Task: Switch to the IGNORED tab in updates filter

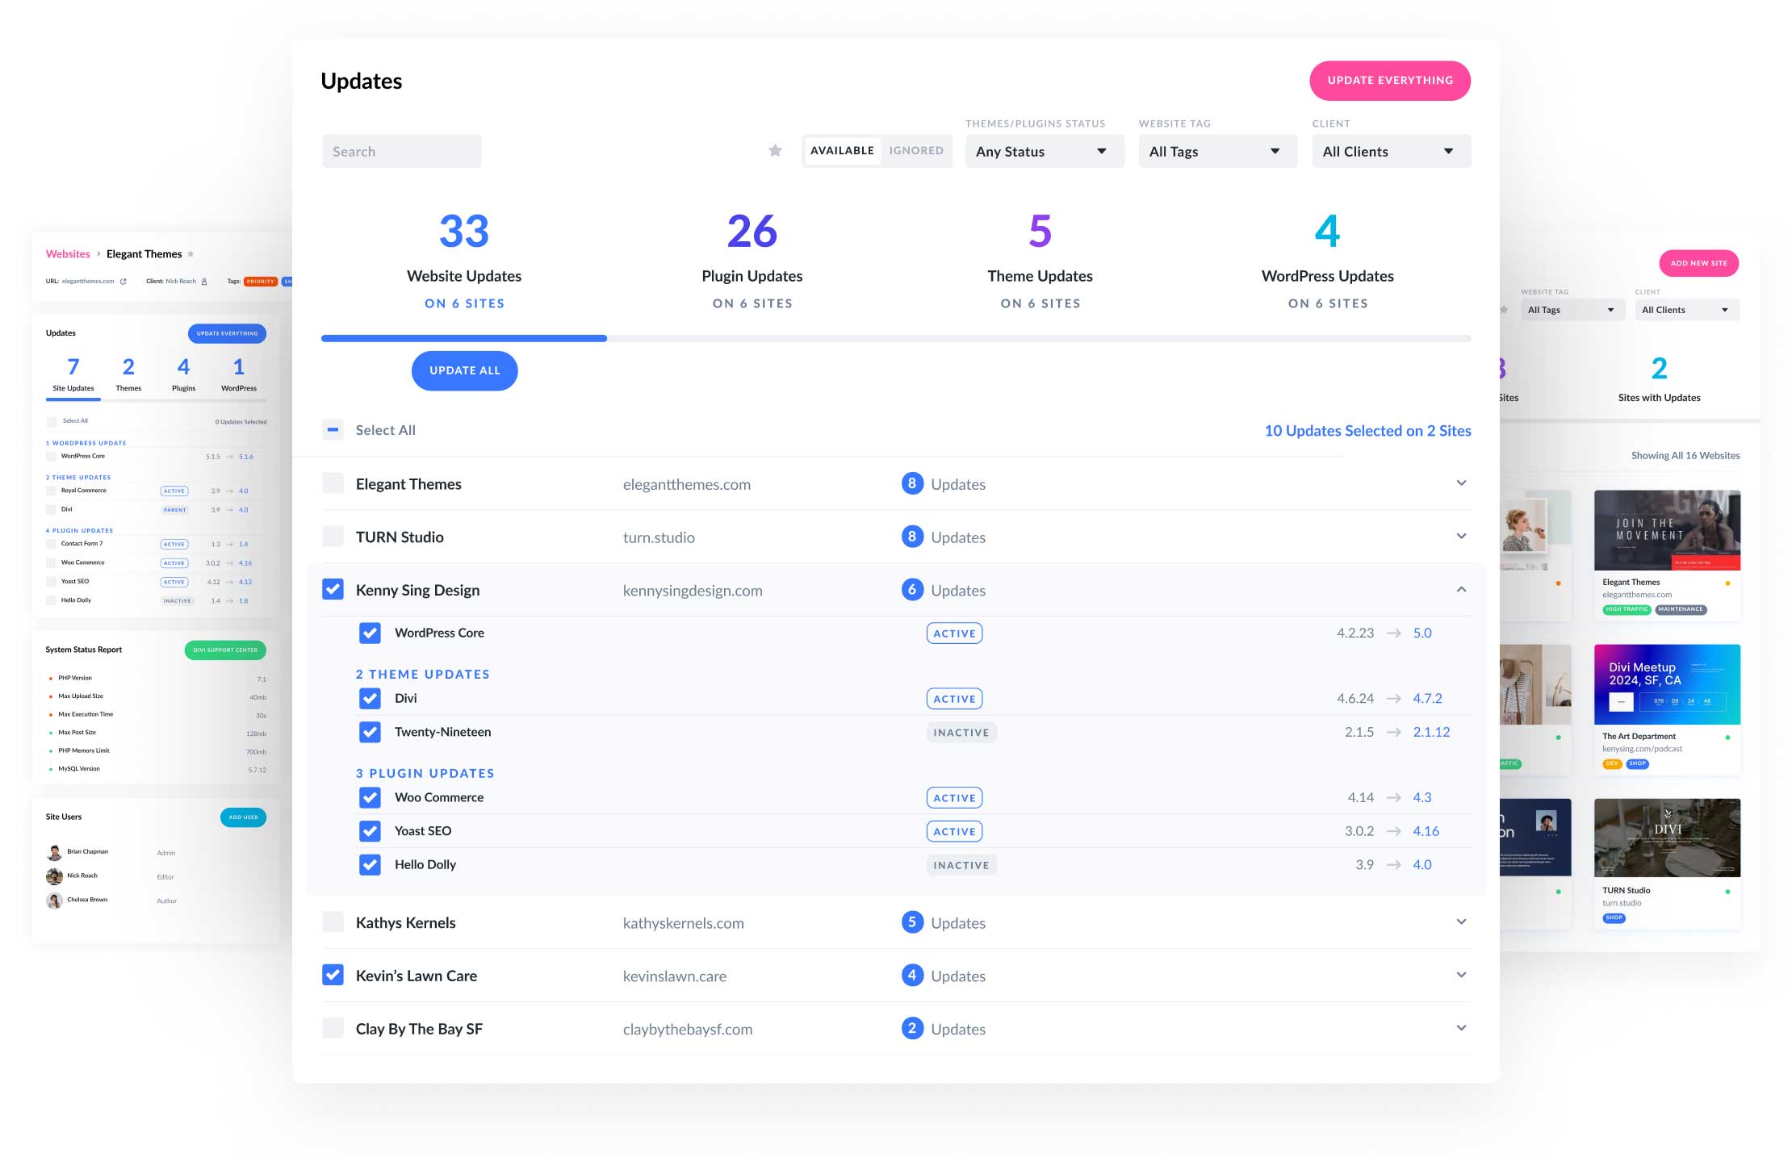Action: (x=915, y=150)
